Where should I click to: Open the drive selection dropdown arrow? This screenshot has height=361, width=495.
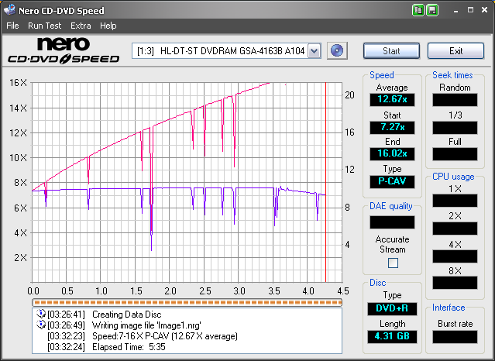point(314,51)
